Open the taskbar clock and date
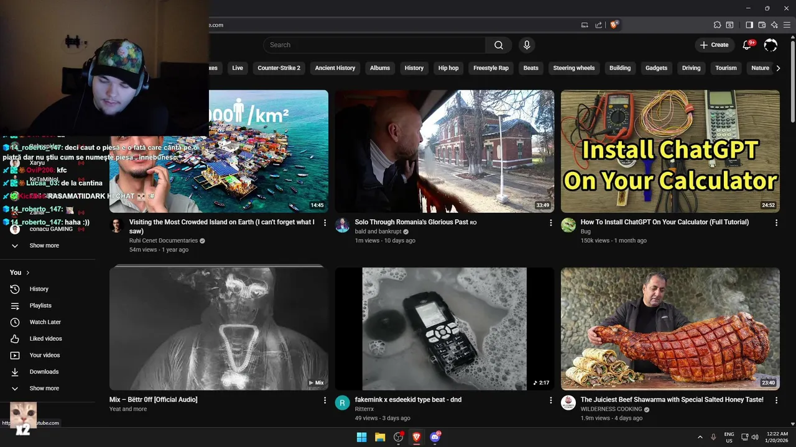 pos(777,437)
